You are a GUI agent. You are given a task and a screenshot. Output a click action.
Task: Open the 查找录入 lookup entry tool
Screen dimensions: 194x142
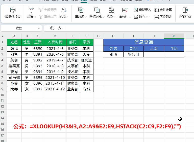point(142,10)
